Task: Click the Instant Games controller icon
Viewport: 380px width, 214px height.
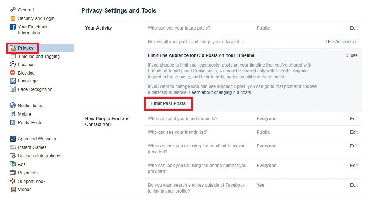Action: (13, 147)
